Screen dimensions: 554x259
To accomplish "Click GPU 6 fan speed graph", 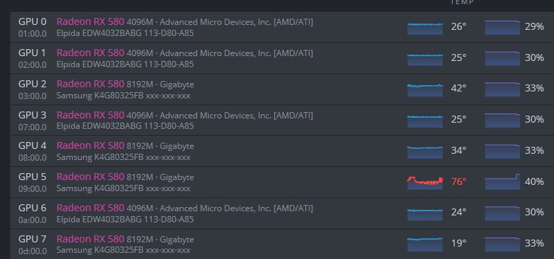I will 502,213.
